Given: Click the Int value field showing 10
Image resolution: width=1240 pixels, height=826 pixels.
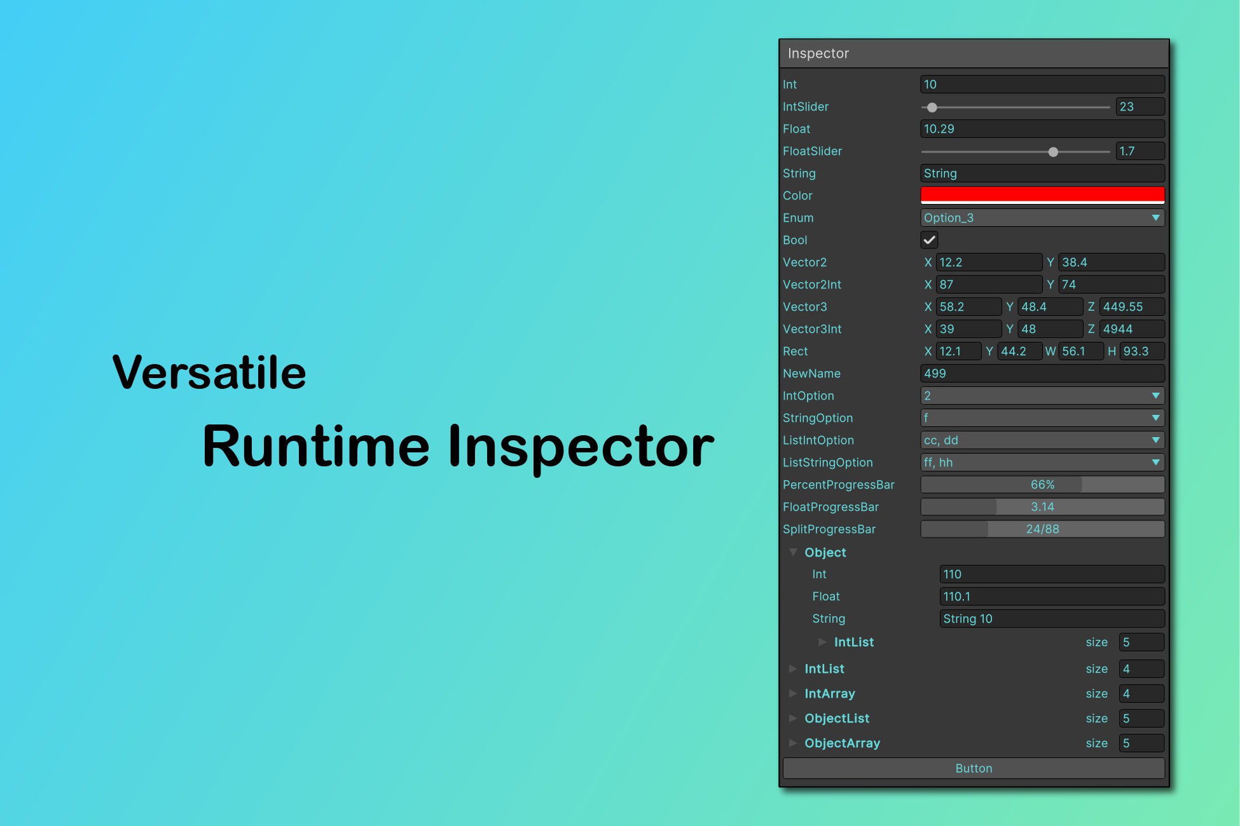Looking at the screenshot, I should (1042, 84).
